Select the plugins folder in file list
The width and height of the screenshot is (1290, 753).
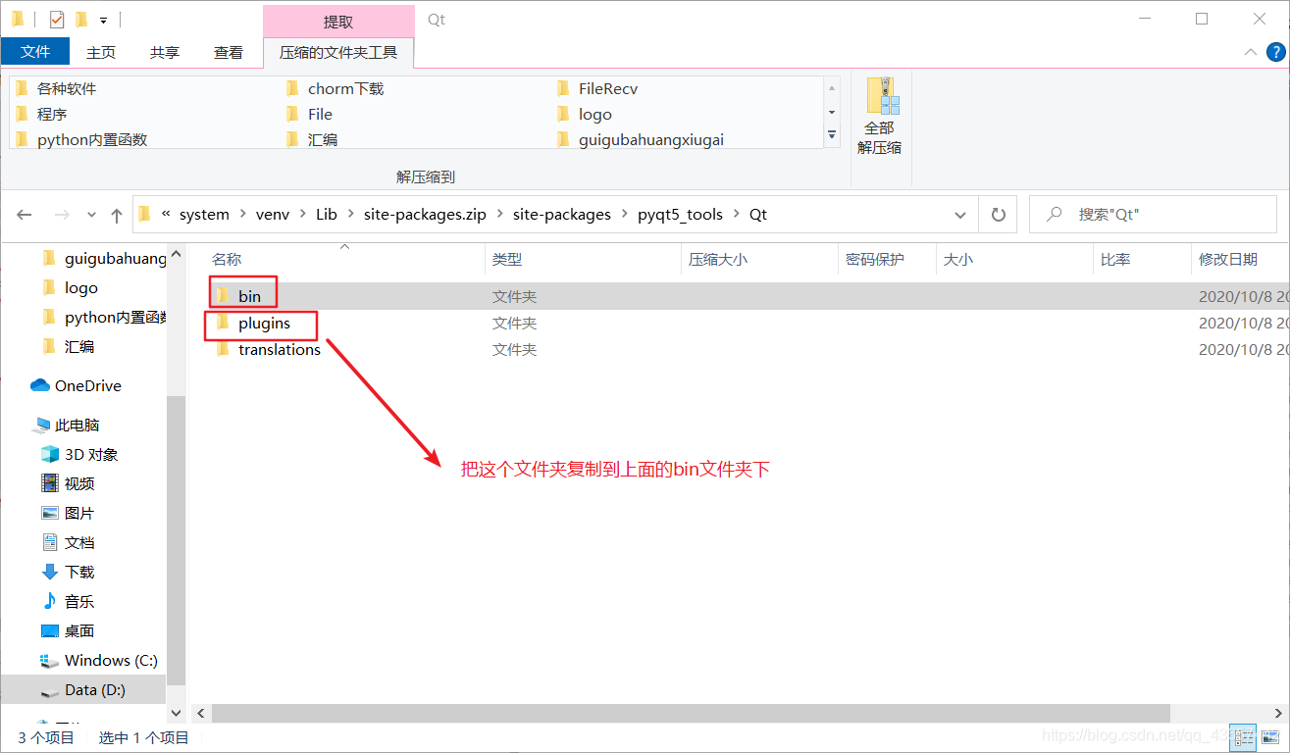(265, 323)
